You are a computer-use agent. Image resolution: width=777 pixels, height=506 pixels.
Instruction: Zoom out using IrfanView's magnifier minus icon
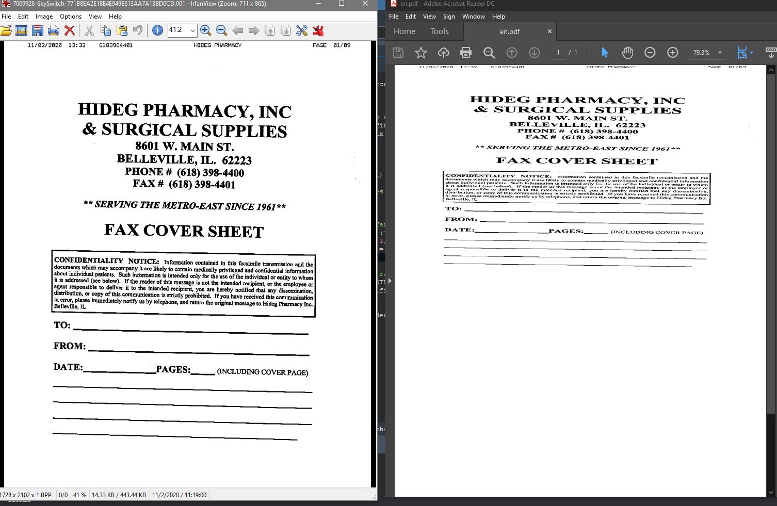click(222, 30)
